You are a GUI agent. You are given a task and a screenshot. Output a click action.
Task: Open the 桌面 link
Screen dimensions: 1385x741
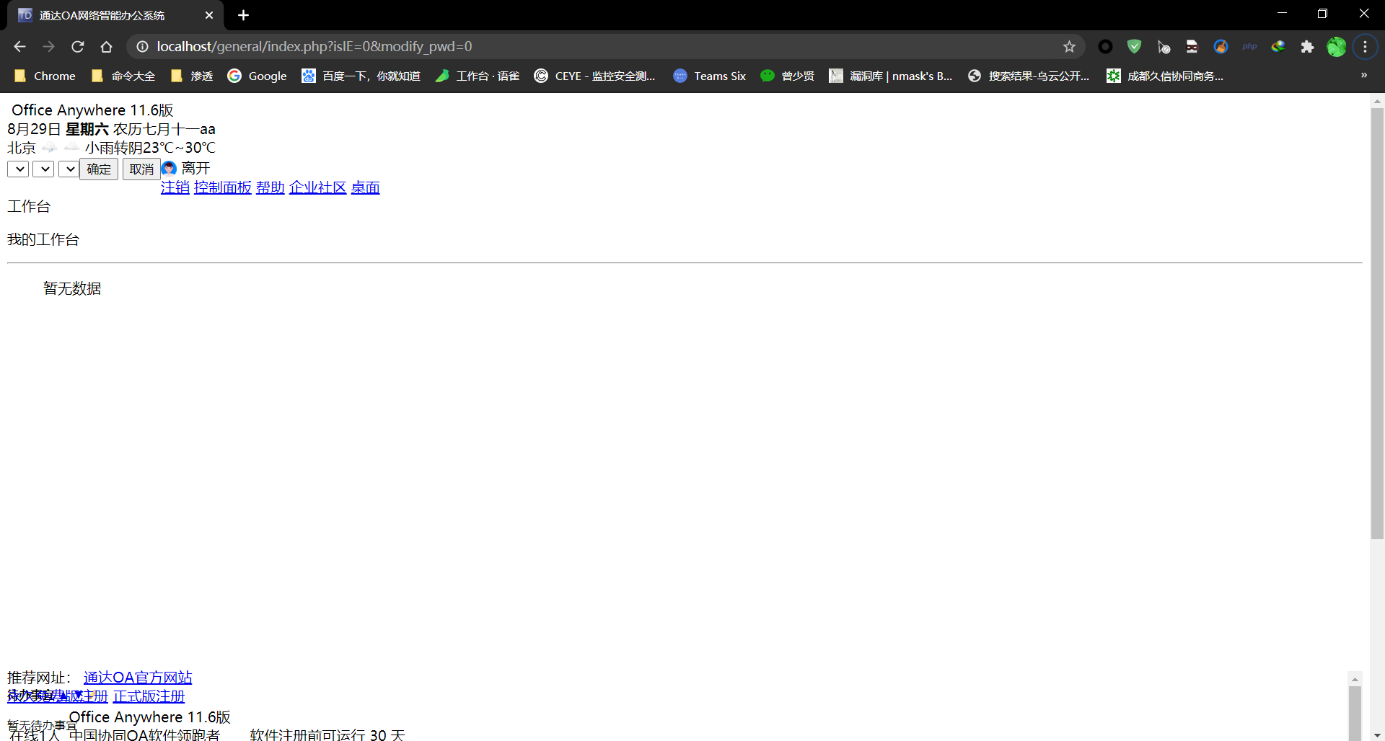[366, 187]
